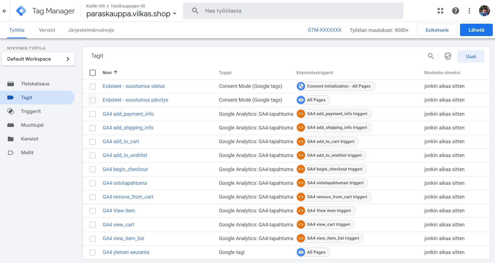
Task: Select the GA4 add_payment_info checkbox
Action: click(93, 114)
